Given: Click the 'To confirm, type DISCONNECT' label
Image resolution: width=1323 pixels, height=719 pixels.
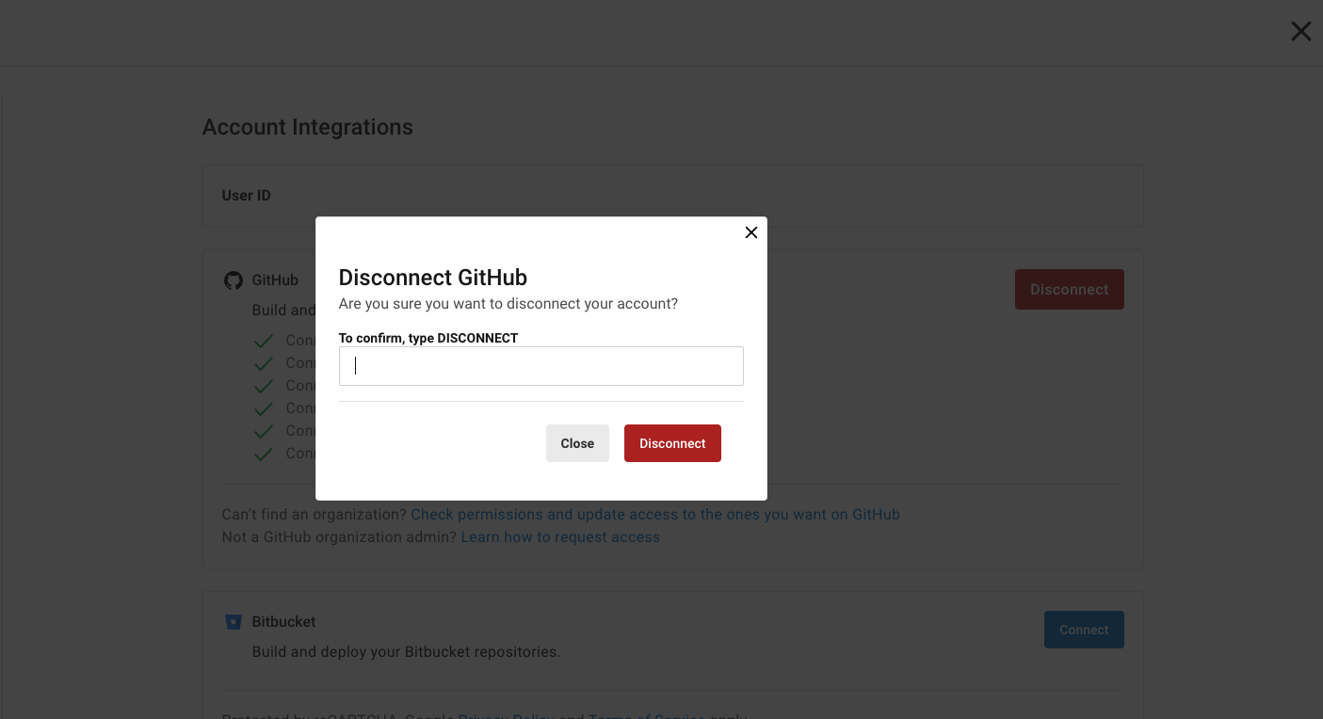Looking at the screenshot, I should [428, 338].
